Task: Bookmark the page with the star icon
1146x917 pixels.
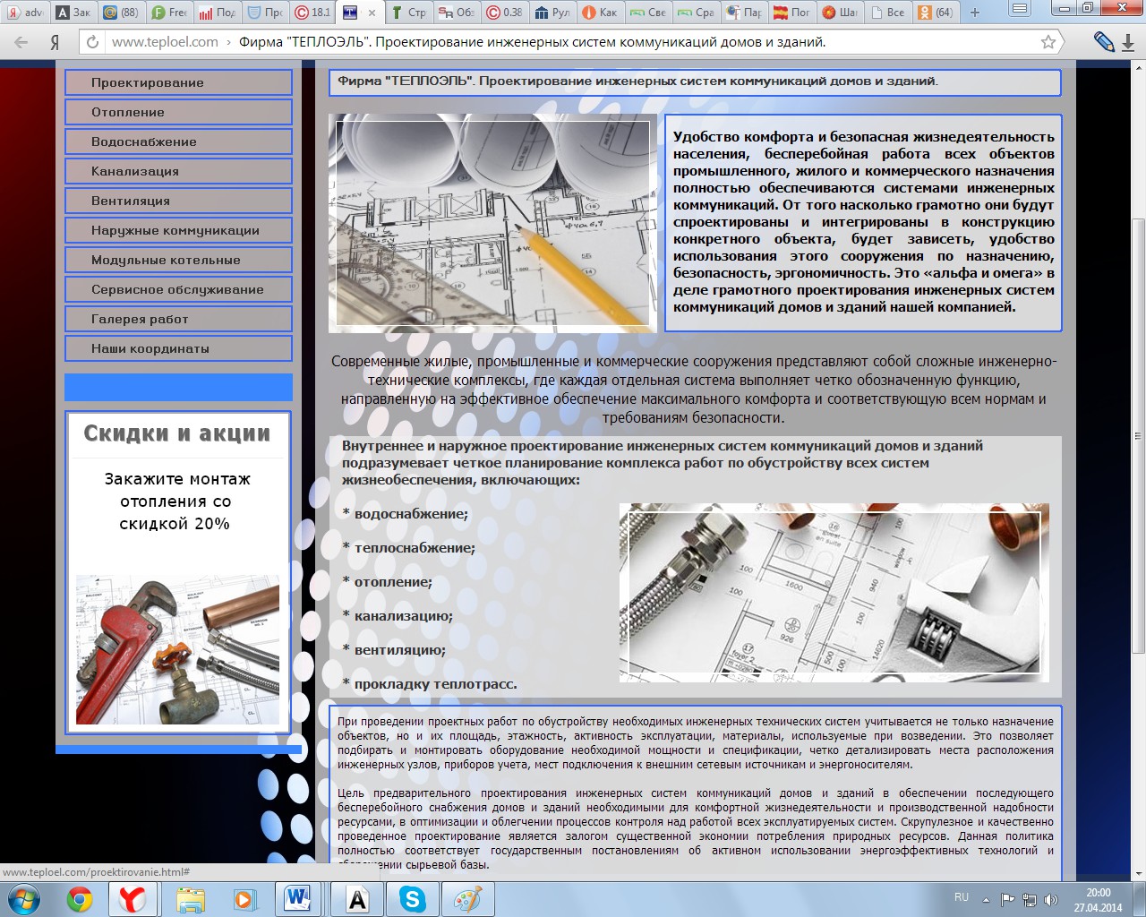Action: pyautogui.click(x=1048, y=42)
